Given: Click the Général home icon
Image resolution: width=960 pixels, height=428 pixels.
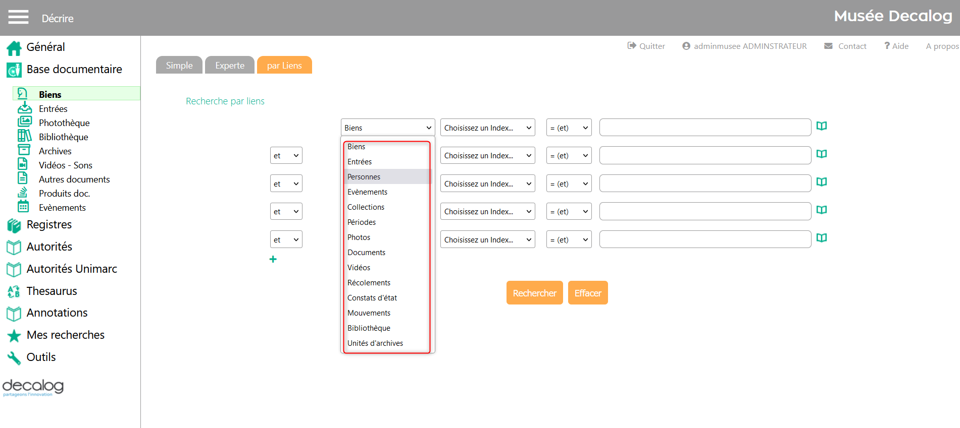Looking at the screenshot, I should click(14, 48).
